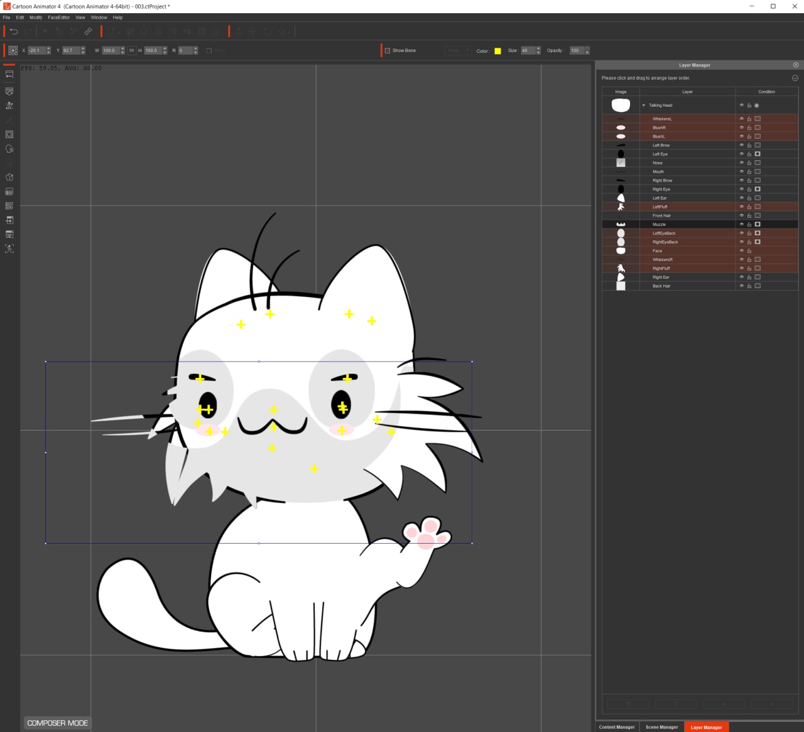Click the condition icon of the WhiskersL layer
804x732 pixels.
(x=758, y=119)
